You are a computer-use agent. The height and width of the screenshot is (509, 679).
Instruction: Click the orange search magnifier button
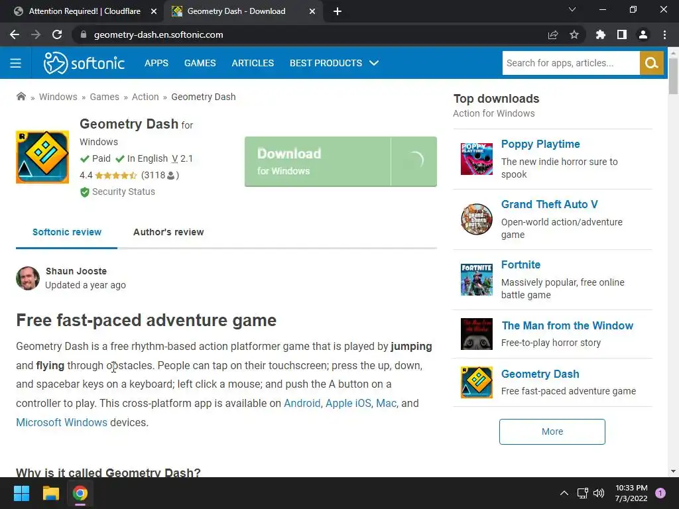(651, 63)
